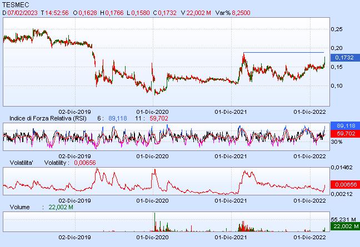Click the Volume panel label

tap(20, 207)
